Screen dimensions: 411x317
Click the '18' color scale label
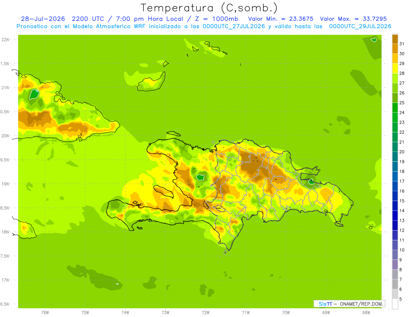pos(402,171)
